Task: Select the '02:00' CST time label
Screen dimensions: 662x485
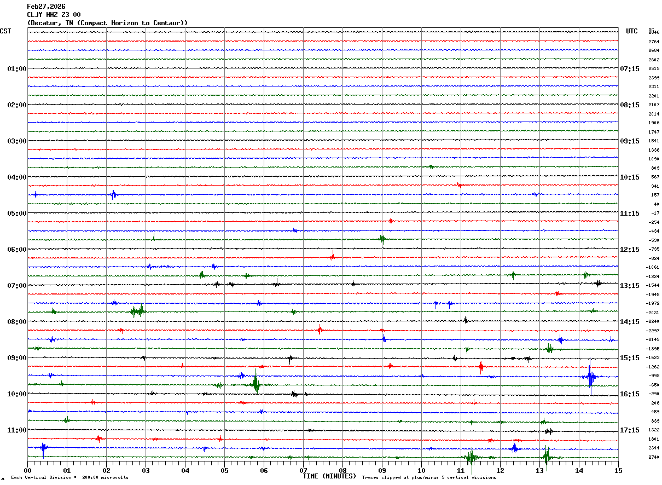Action: point(17,105)
